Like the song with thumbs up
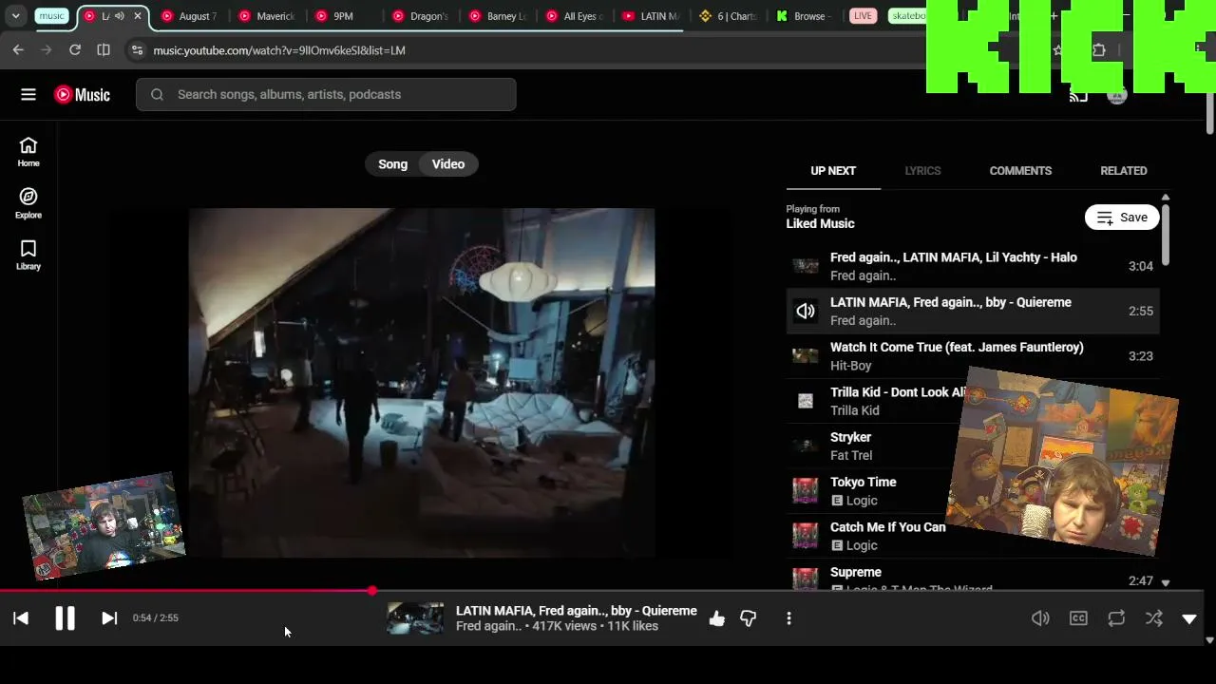Screen dimensions: 1216x684 point(717,618)
